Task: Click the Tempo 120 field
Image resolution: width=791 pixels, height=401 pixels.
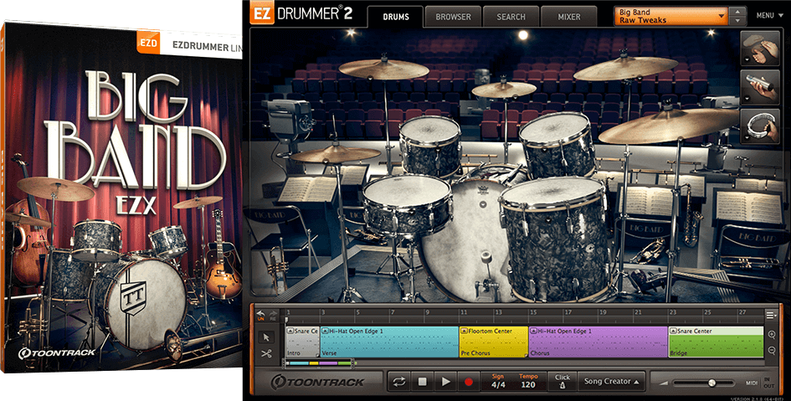Action: click(528, 382)
